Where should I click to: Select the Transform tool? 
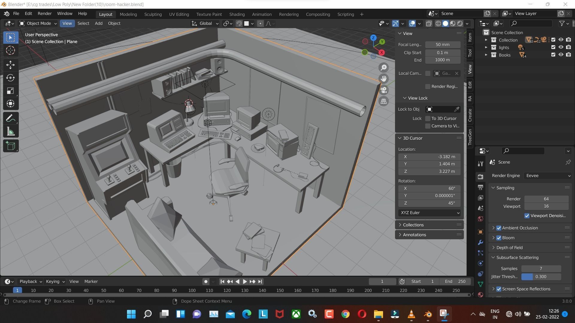point(10,103)
